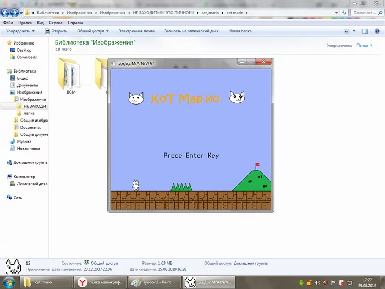This screenshot has width=385, height=289.
Task: Toggle the preview pane icon
Action: 365,31
